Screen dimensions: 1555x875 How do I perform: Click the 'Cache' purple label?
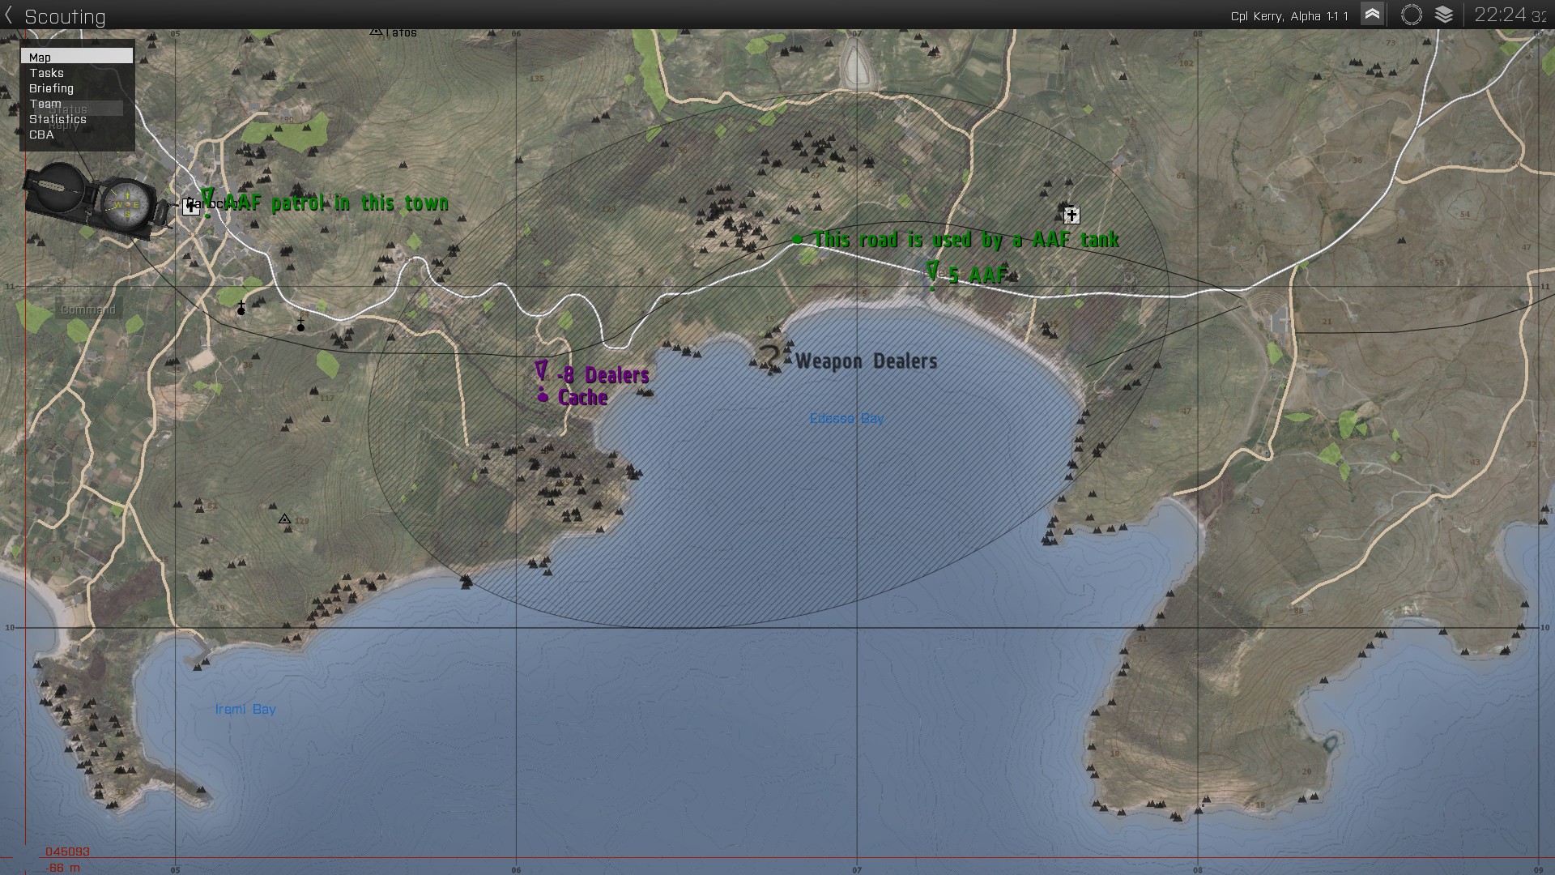[583, 397]
